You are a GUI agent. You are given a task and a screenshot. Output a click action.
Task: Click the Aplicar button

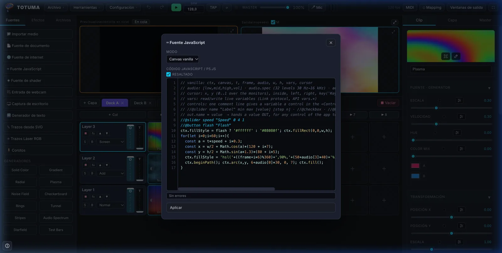click(251, 207)
